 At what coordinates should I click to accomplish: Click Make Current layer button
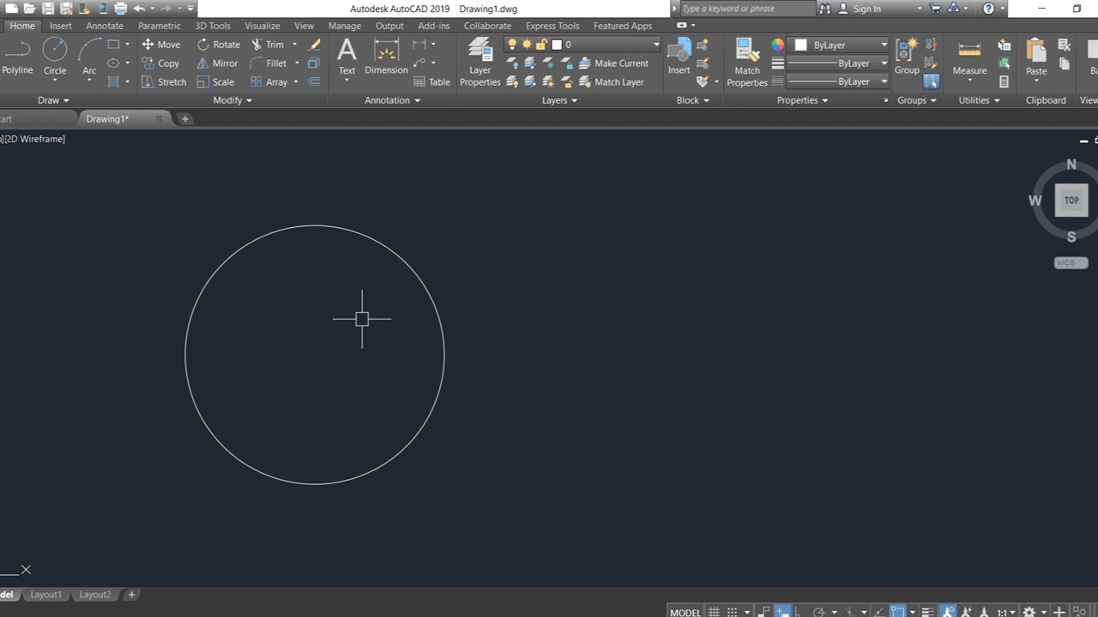coord(613,63)
